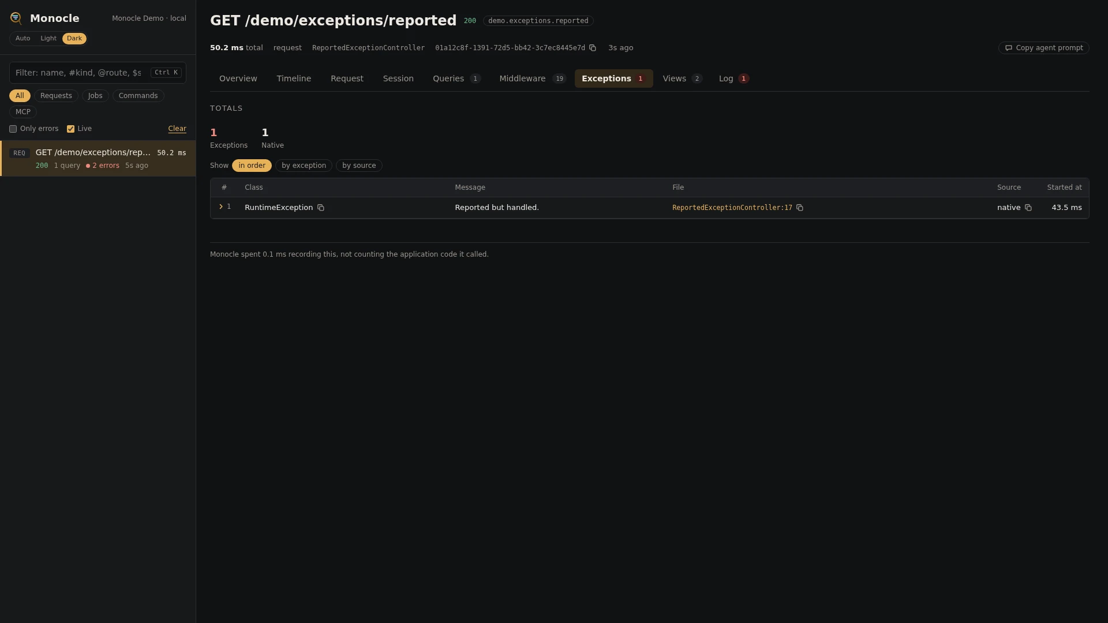Viewport: 1108px width, 623px height.
Task: Switch to the Session tab
Action: [x=398, y=78]
